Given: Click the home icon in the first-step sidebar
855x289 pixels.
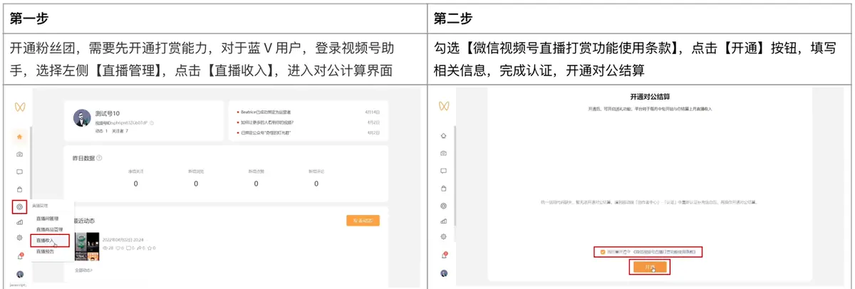Looking at the screenshot, I should click(20, 137).
